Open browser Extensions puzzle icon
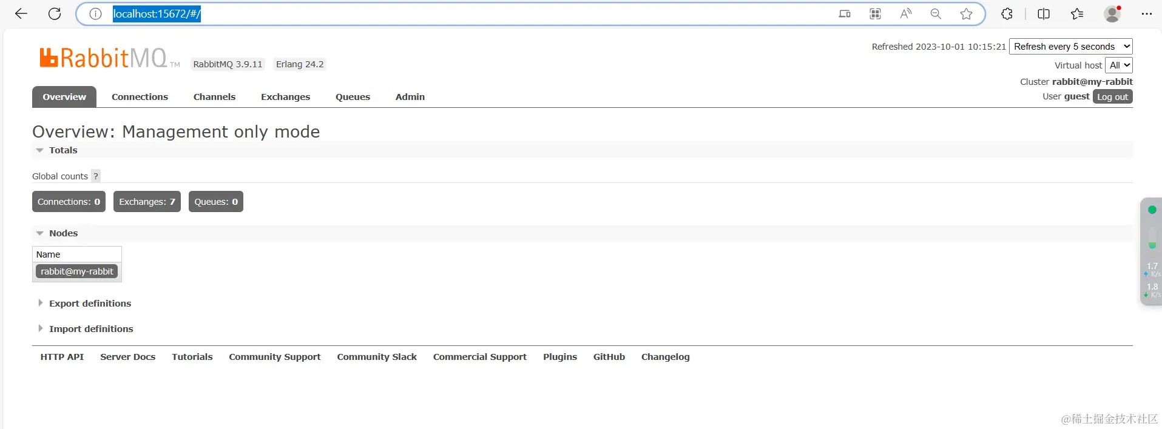This screenshot has height=429, width=1162. 1007,14
